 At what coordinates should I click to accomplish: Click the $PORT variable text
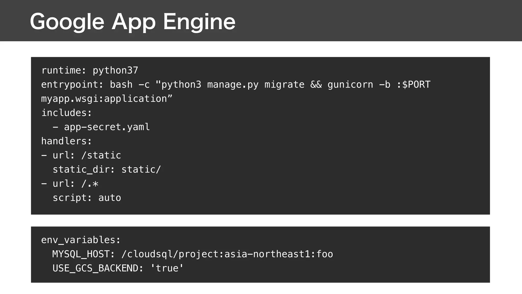[x=416, y=85]
